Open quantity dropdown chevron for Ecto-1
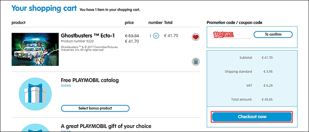The image size is (309, 132). pyautogui.click(x=156, y=36)
